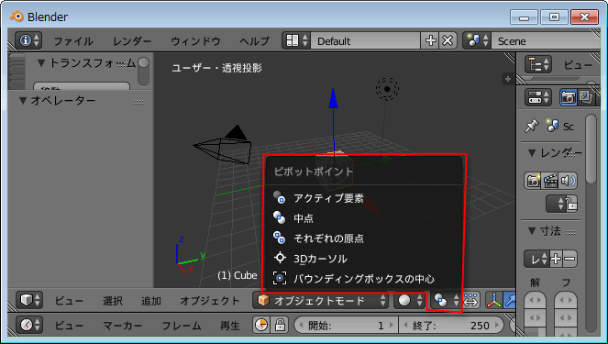
Task: Click the render animation clapperboard icon
Action: click(x=550, y=181)
